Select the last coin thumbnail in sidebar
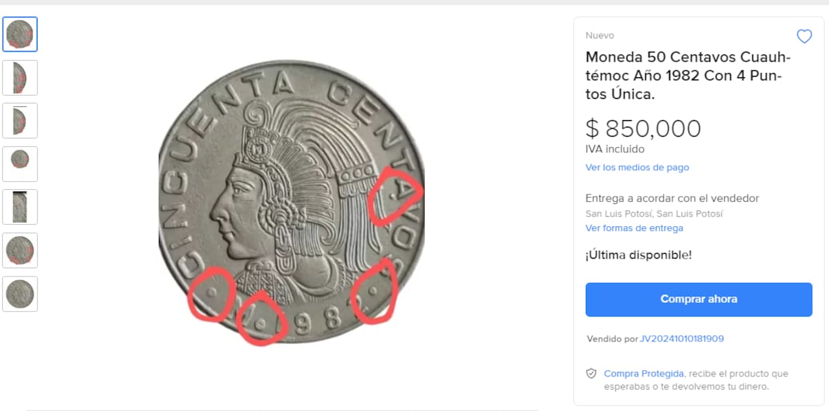Viewport: 829px width, 411px height. pos(20,294)
